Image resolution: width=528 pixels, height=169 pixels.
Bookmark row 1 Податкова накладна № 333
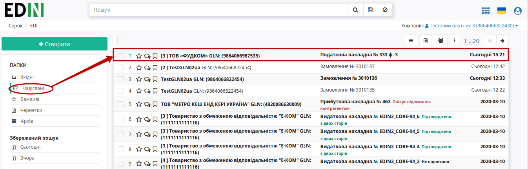click(x=155, y=56)
